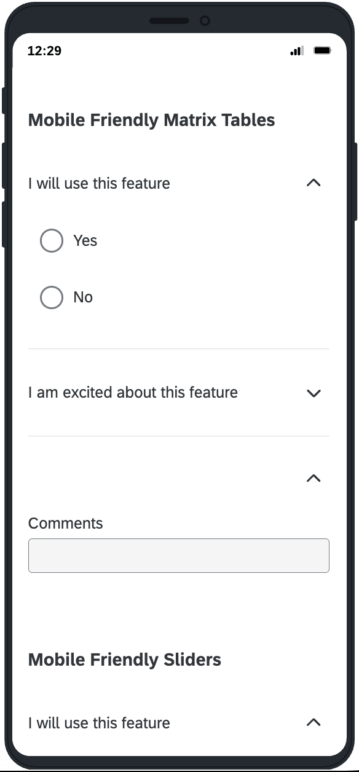This screenshot has height=772, width=359.
Task: Click the Comments text field
Action: click(178, 555)
